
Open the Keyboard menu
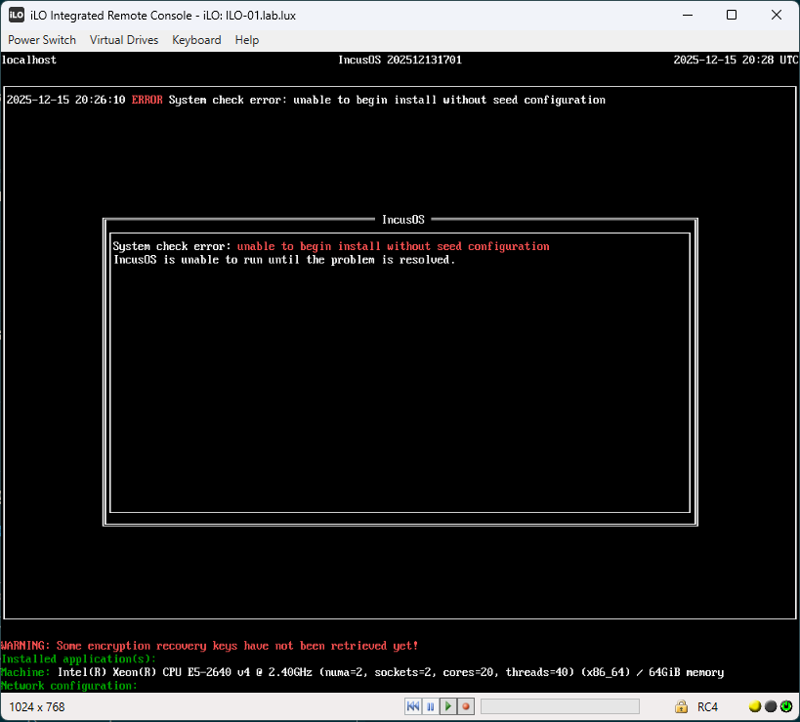point(196,40)
